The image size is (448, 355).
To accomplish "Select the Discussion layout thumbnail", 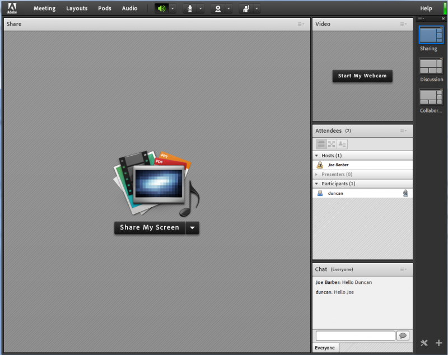I will 431,66.
